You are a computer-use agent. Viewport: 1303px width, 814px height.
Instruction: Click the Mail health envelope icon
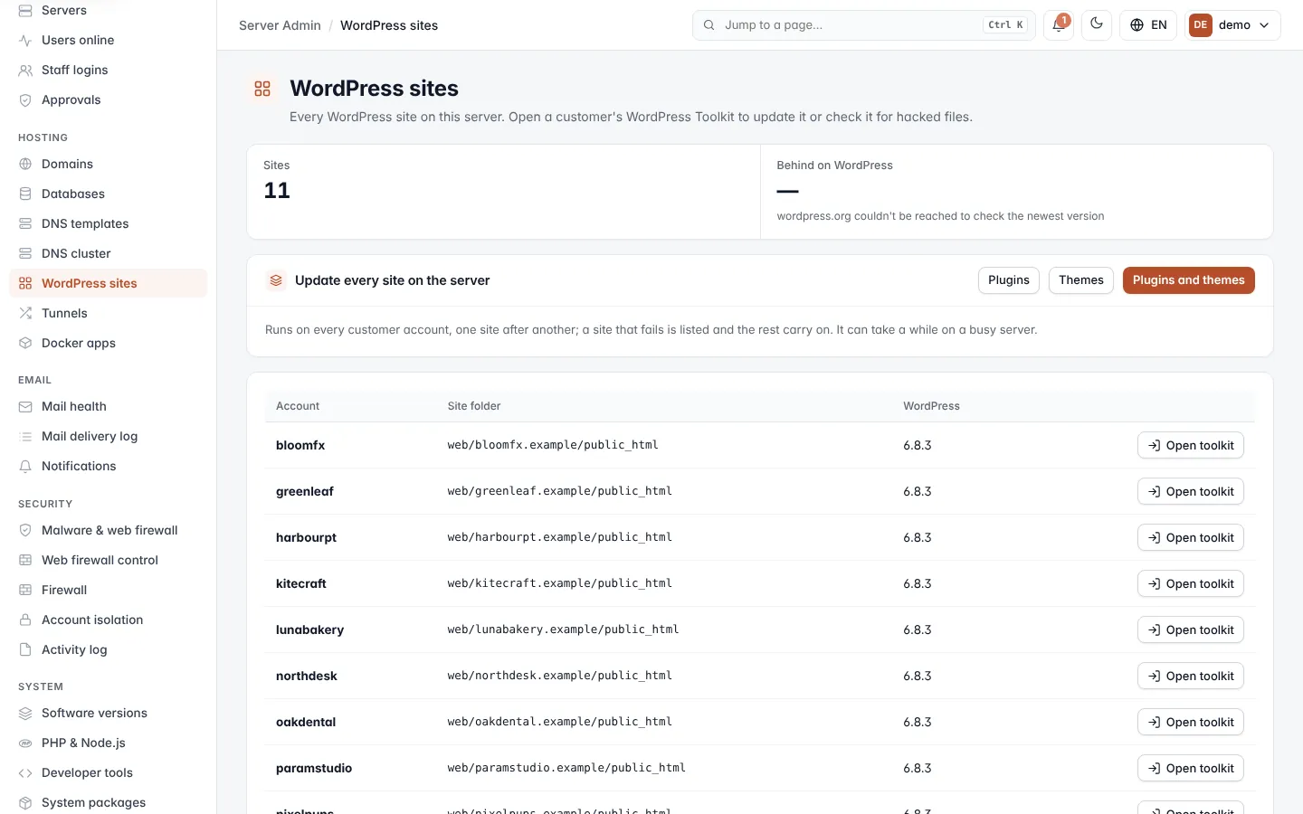(x=25, y=406)
